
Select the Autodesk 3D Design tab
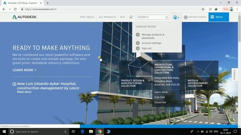(22, 3)
